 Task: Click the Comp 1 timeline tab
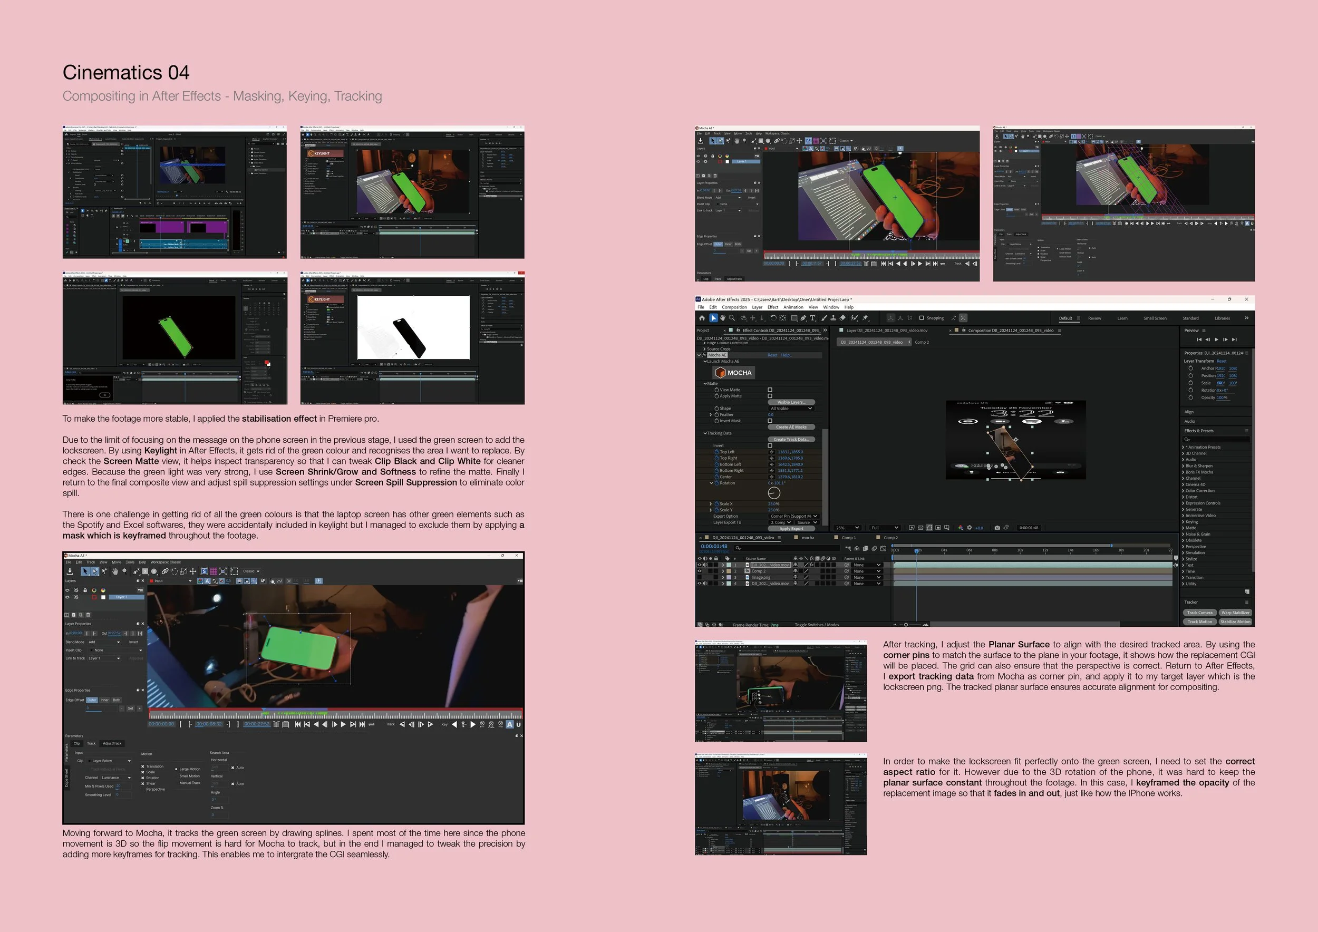848,538
